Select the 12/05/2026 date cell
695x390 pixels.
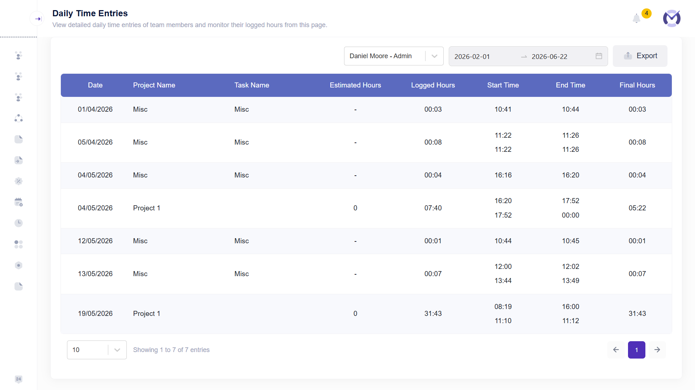click(95, 241)
